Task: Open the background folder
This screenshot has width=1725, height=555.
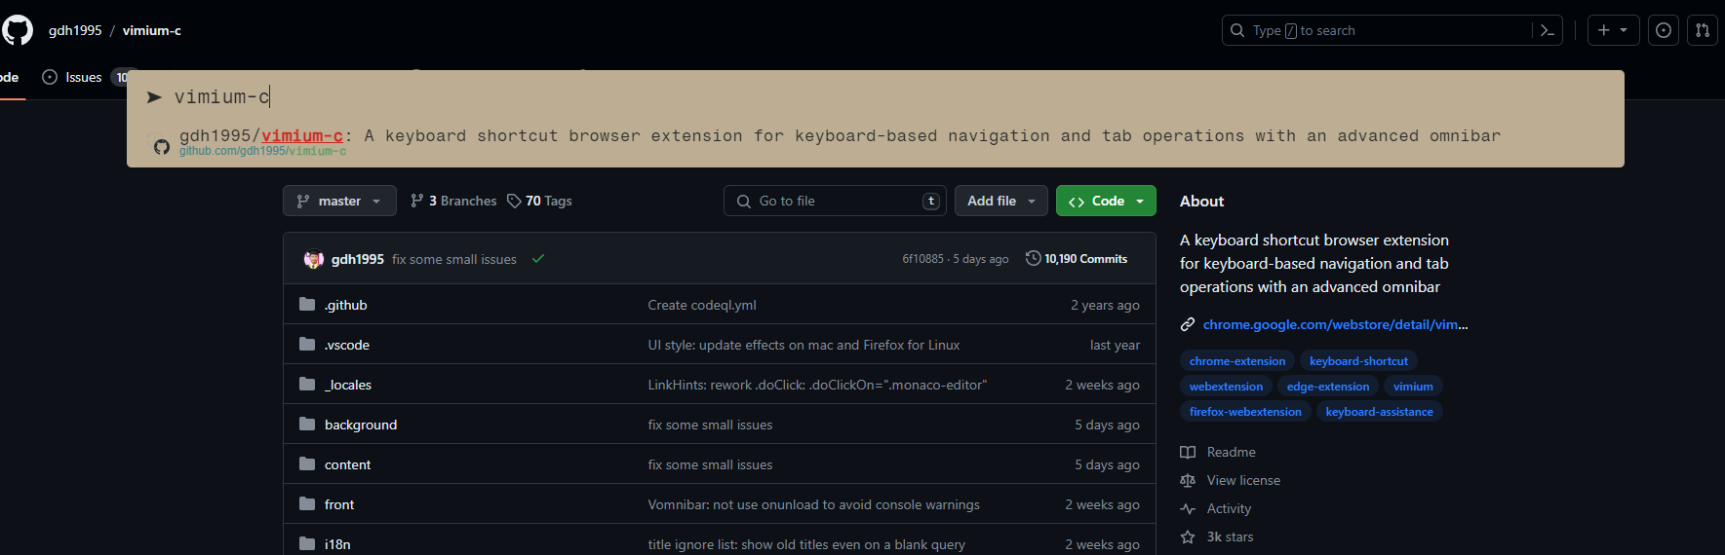Action: click(x=361, y=425)
